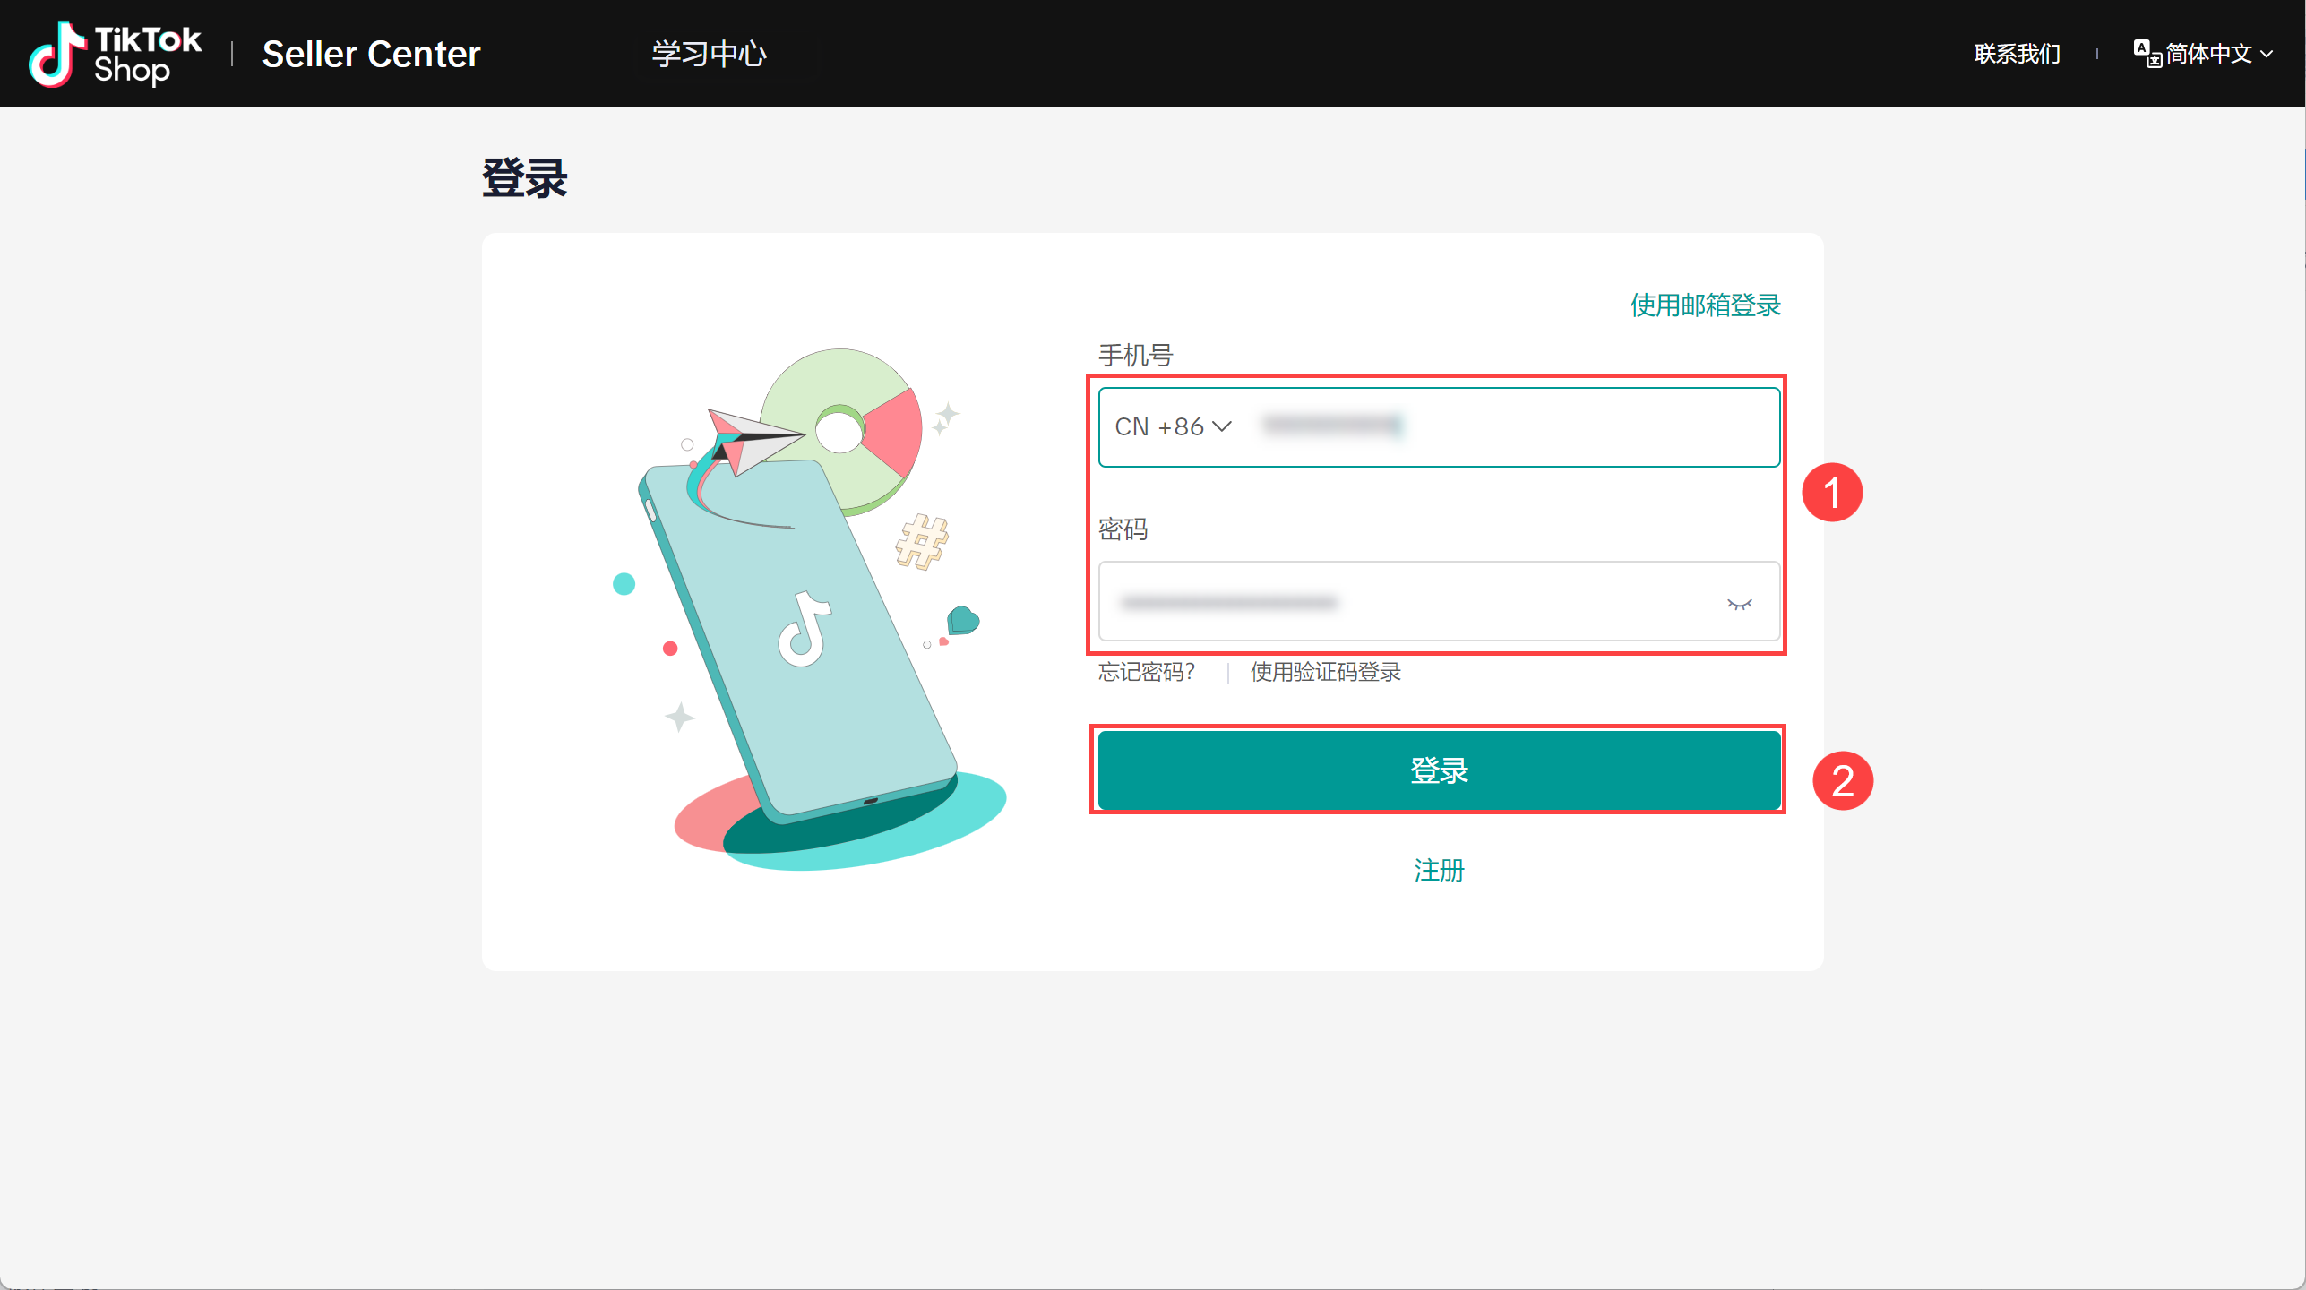Click 联系我们 in the header

click(2017, 54)
